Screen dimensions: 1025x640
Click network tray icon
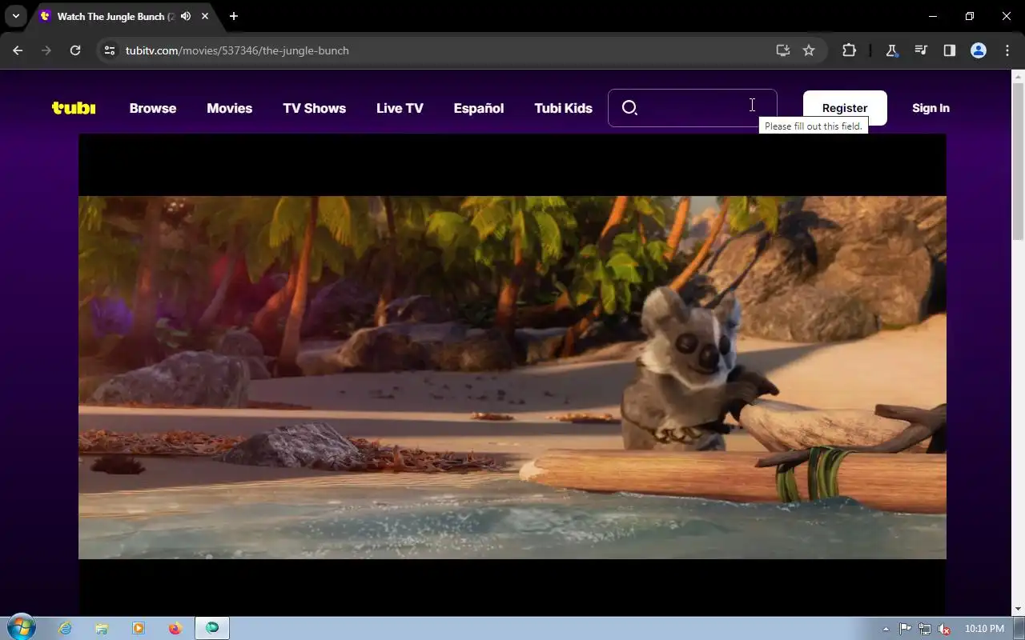925,629
